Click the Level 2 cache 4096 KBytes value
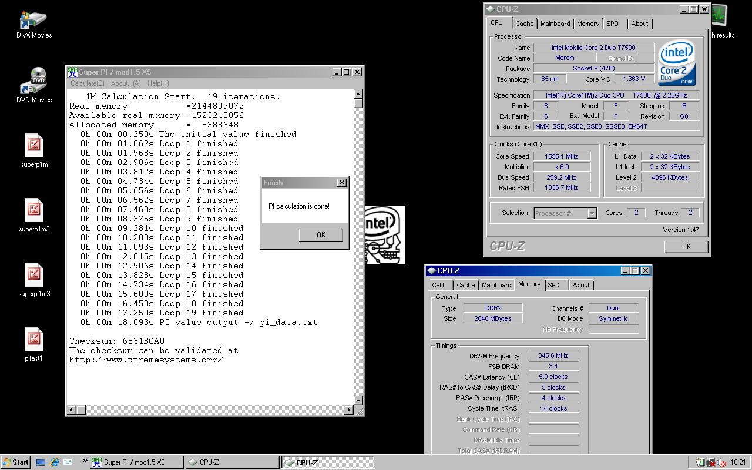This screenshot has height=470, width=752. 670,177
